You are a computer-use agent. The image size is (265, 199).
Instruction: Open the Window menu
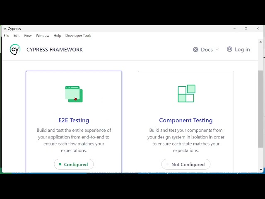pos(43,36)
